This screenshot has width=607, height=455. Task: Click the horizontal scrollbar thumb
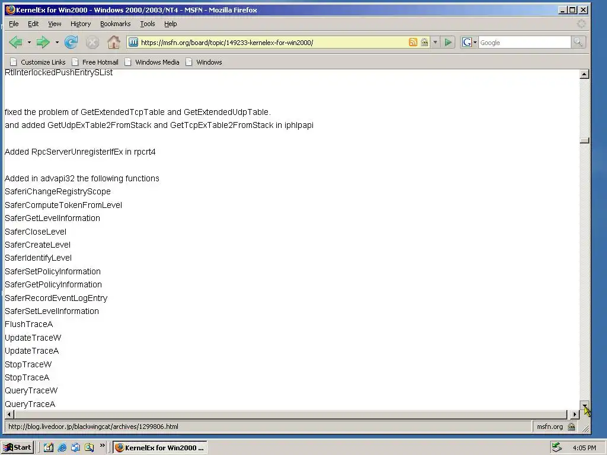coord(290,414)
